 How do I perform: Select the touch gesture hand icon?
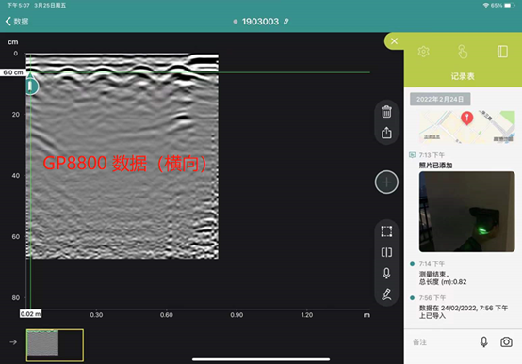[463, 52]
